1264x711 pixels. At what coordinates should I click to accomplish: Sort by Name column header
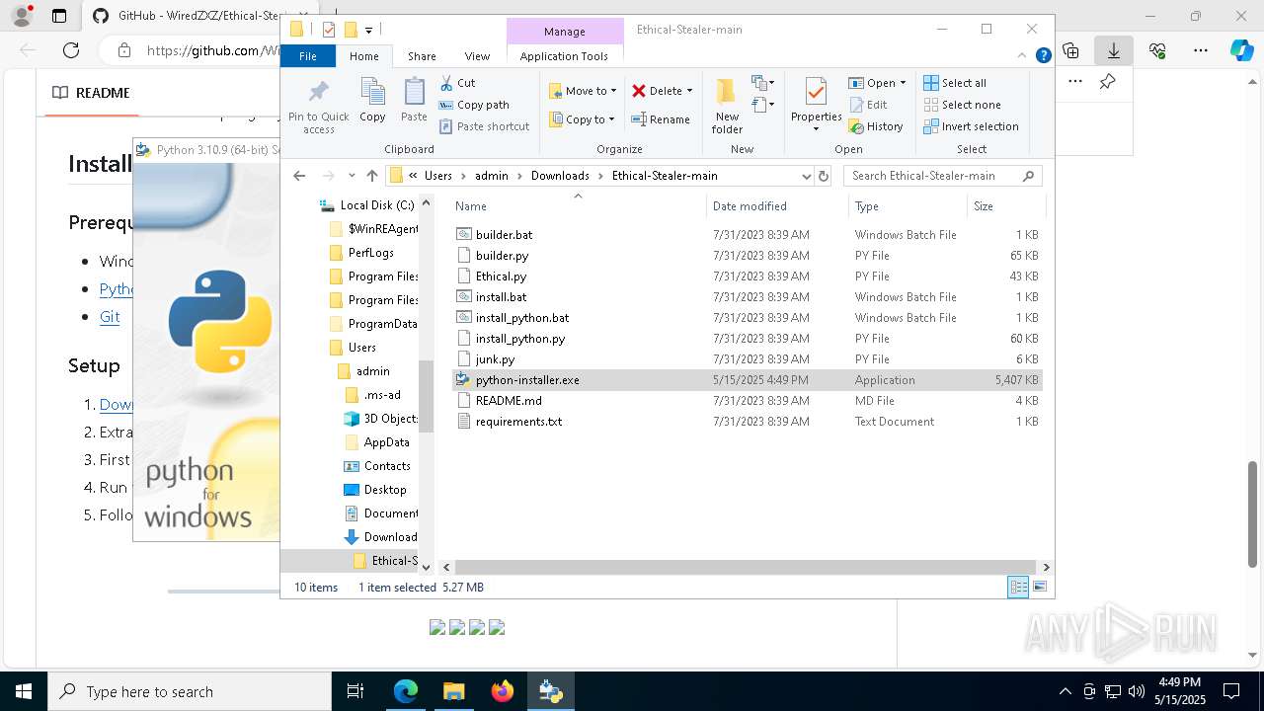[x=578, y=206]
